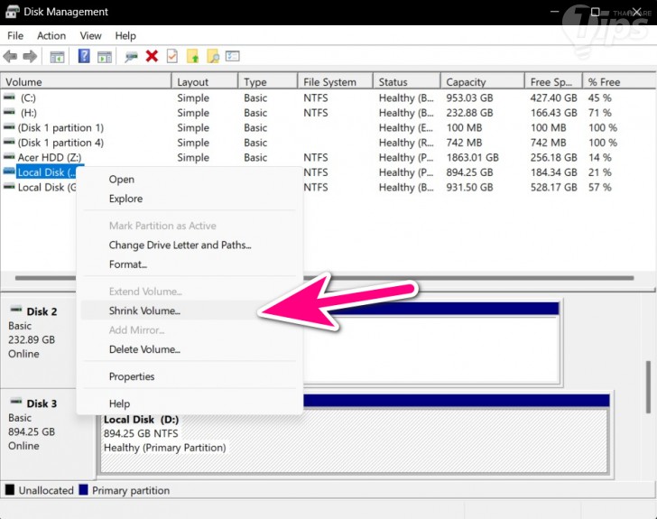Screen dimensions: 657x519
Task: Choose Help from the context menu
Action: 190,403
